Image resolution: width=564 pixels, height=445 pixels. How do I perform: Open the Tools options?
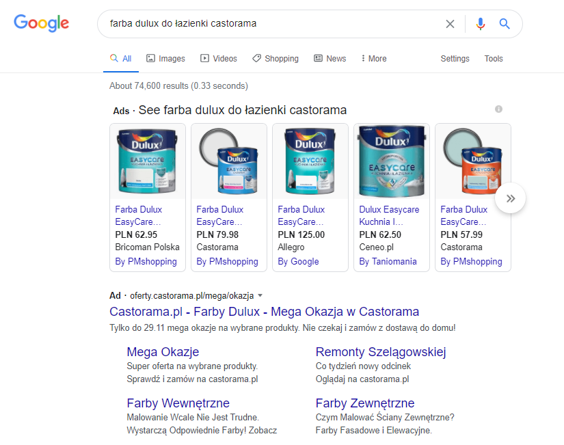(494, 59)
